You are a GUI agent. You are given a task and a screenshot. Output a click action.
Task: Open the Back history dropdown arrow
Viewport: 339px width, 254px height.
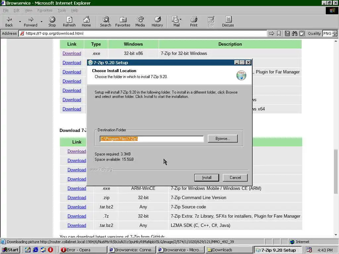click(20, 21)
